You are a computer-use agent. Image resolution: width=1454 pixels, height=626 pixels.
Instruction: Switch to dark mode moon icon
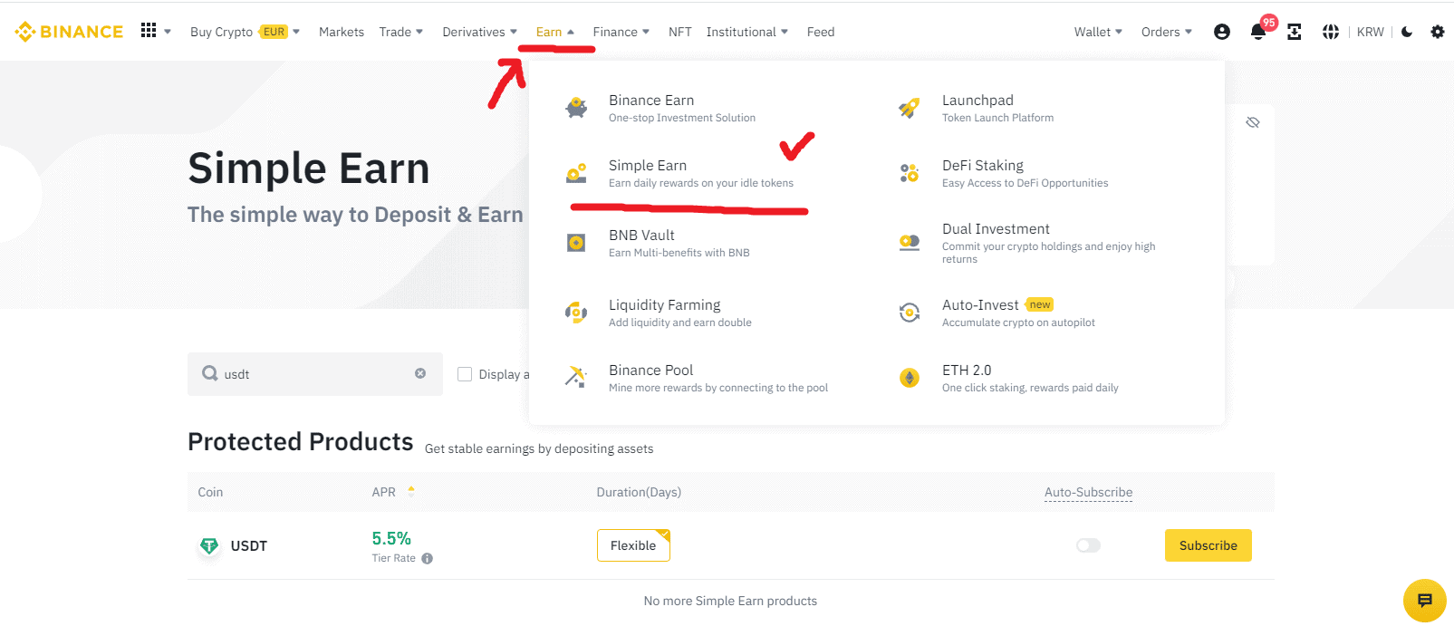coord(1407,32)
